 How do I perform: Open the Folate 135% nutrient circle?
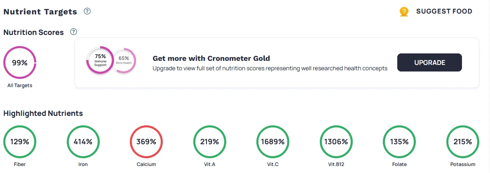pos(399,141)
